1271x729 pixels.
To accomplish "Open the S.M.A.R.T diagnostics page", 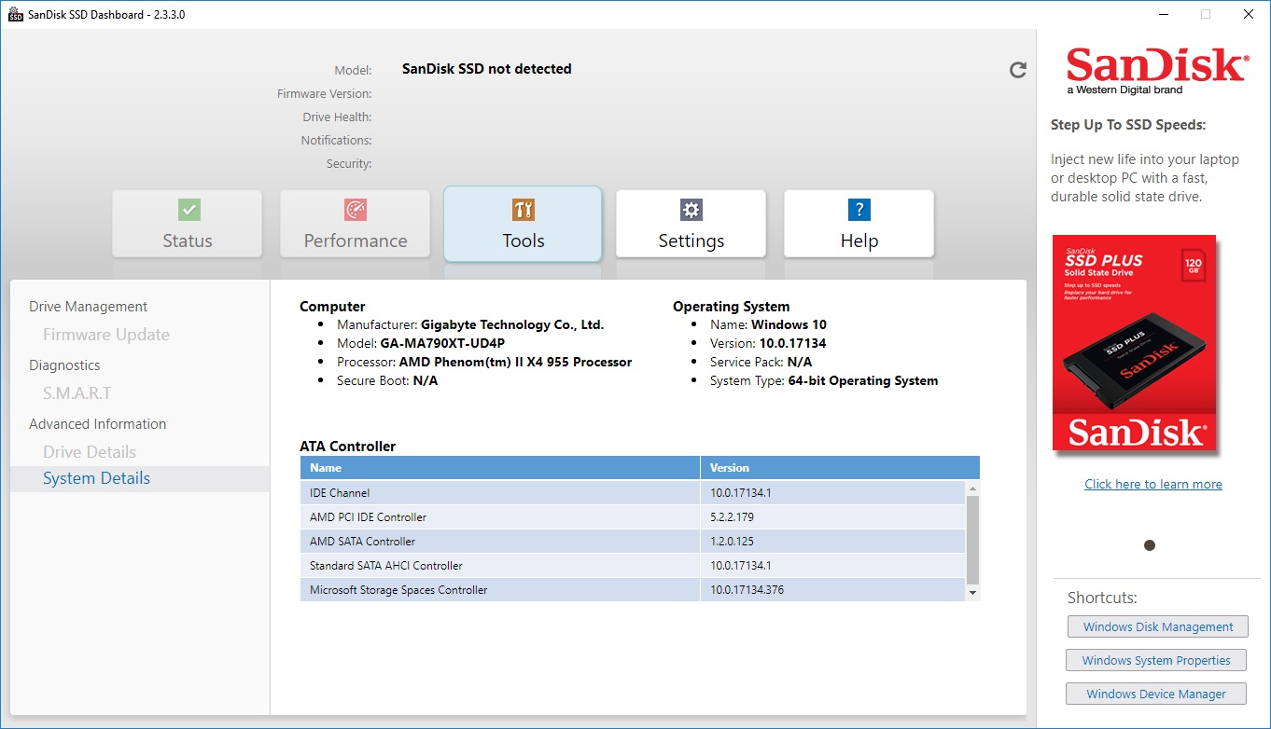I will click(x=77, y=393).
